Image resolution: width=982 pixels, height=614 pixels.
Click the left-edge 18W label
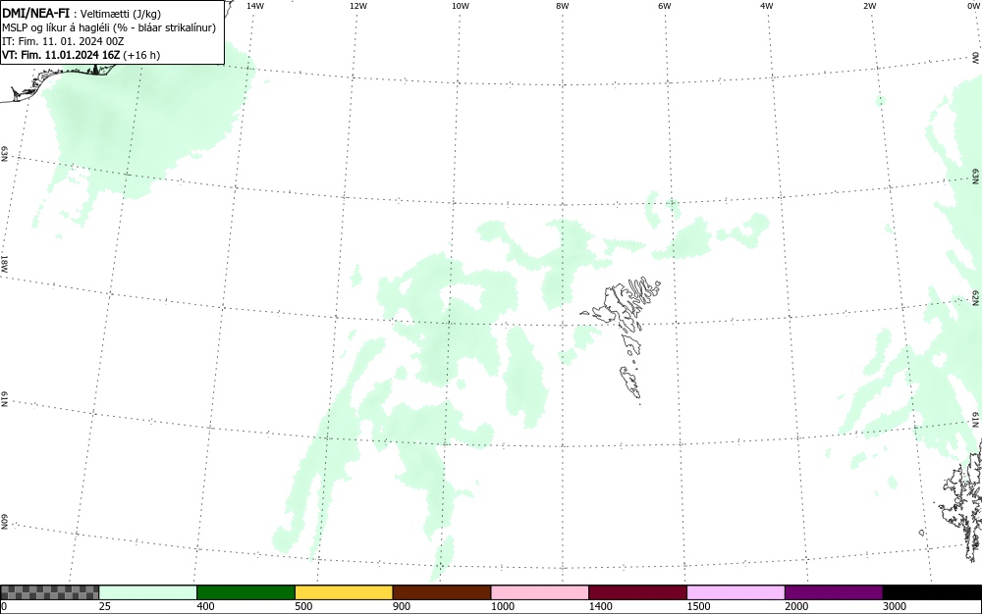click(4, 263)
